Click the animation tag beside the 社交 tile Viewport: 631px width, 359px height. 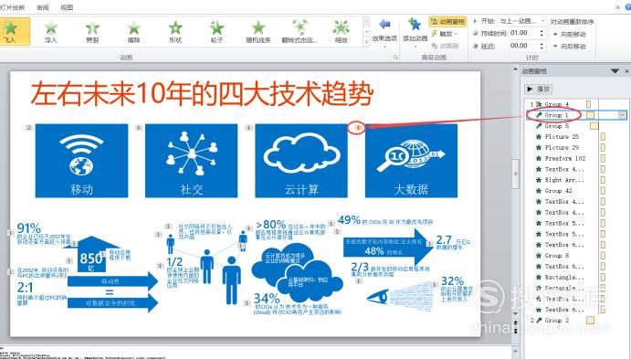click(x=139, y=128)
